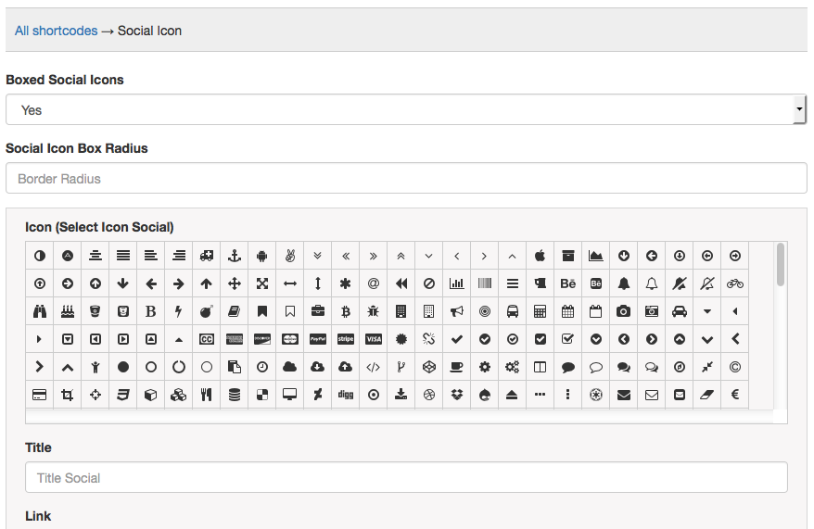The height and width of the screenshot is (529, 814).
Task: Pick the euro currency icon
Action: [x=734, y=395]
